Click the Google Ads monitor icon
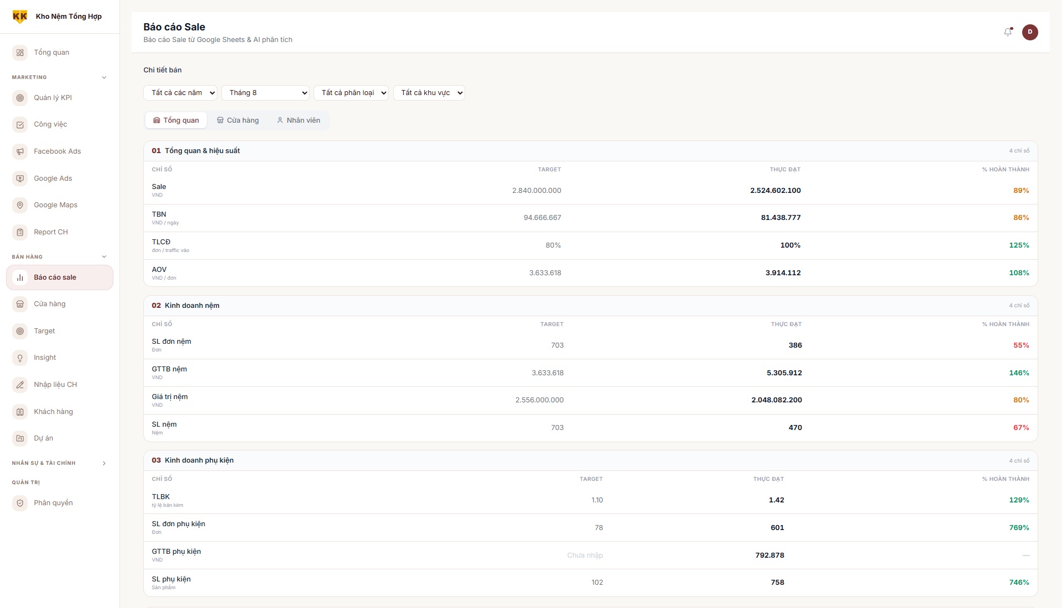Image resolution: width=1062 pixels, height=608 pixels. coord(20,179)
